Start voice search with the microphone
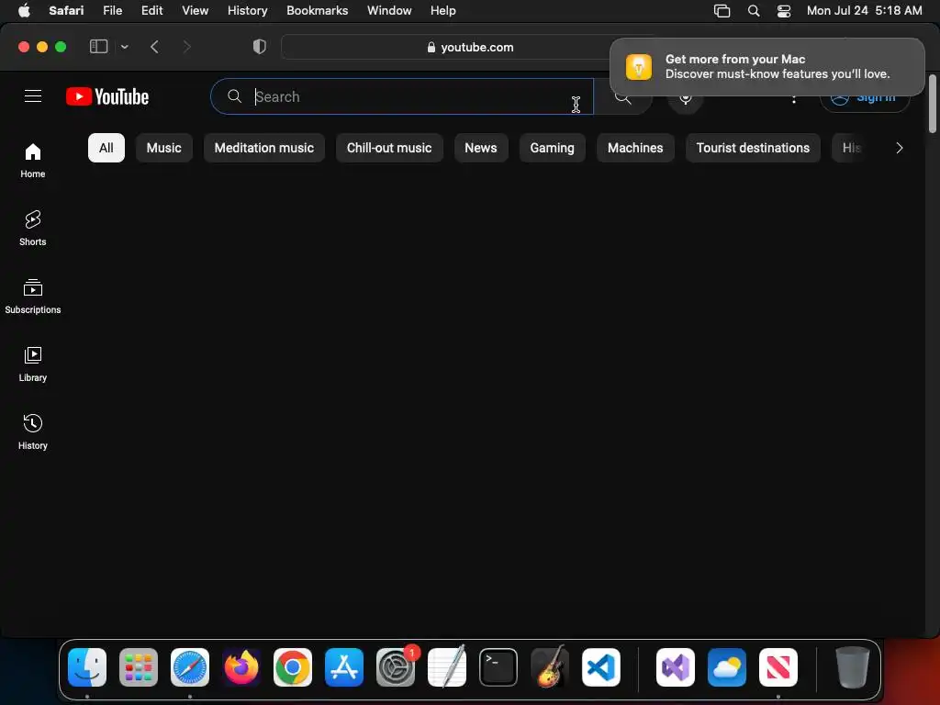940x705 pixels. (685, 97)
